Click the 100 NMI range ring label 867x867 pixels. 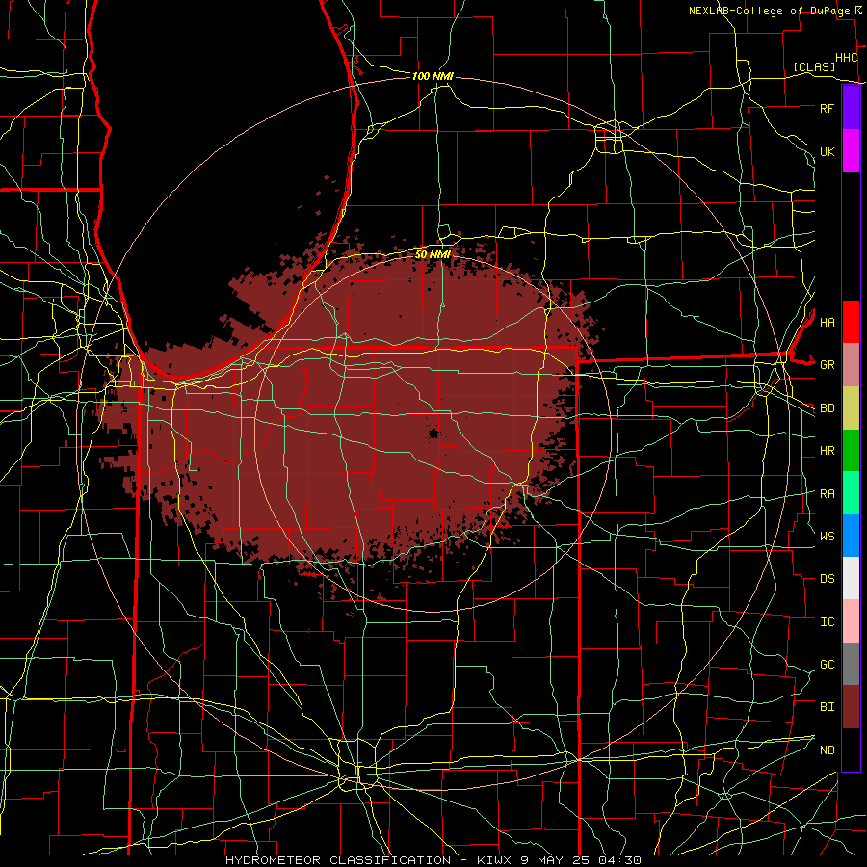pos(433,76)
